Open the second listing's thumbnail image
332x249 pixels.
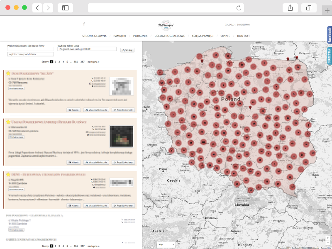click(x=122, y=137)
